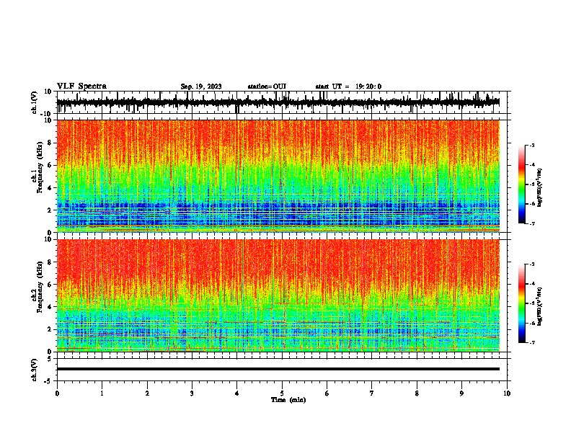571x441 pixels.
Task: Click the 6 kHz tick label of ch.1
Action: coord(50,165)
